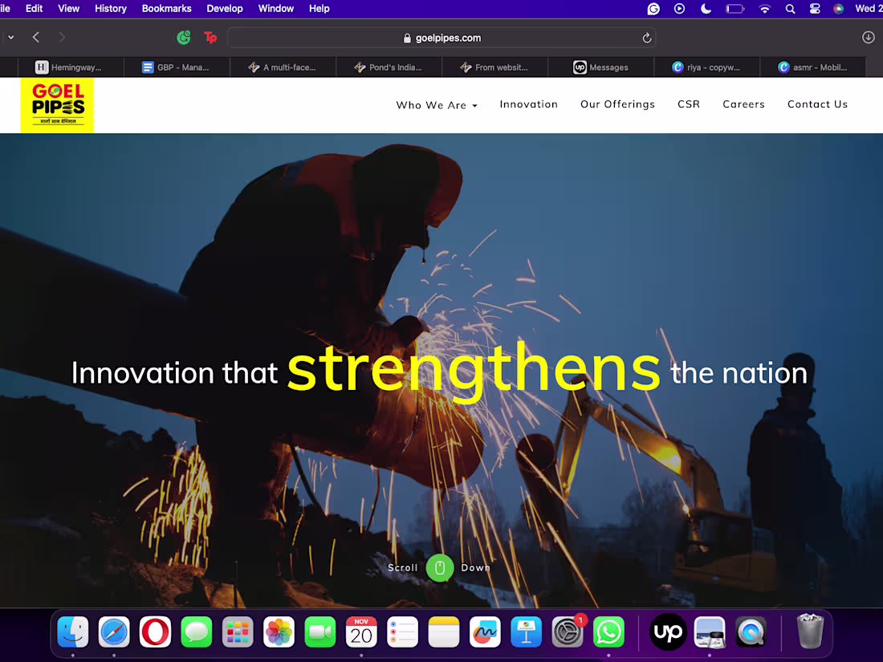Reload the goelpipes.com page
The width and height of the screenshot is (883, 662).
(647, 37)
